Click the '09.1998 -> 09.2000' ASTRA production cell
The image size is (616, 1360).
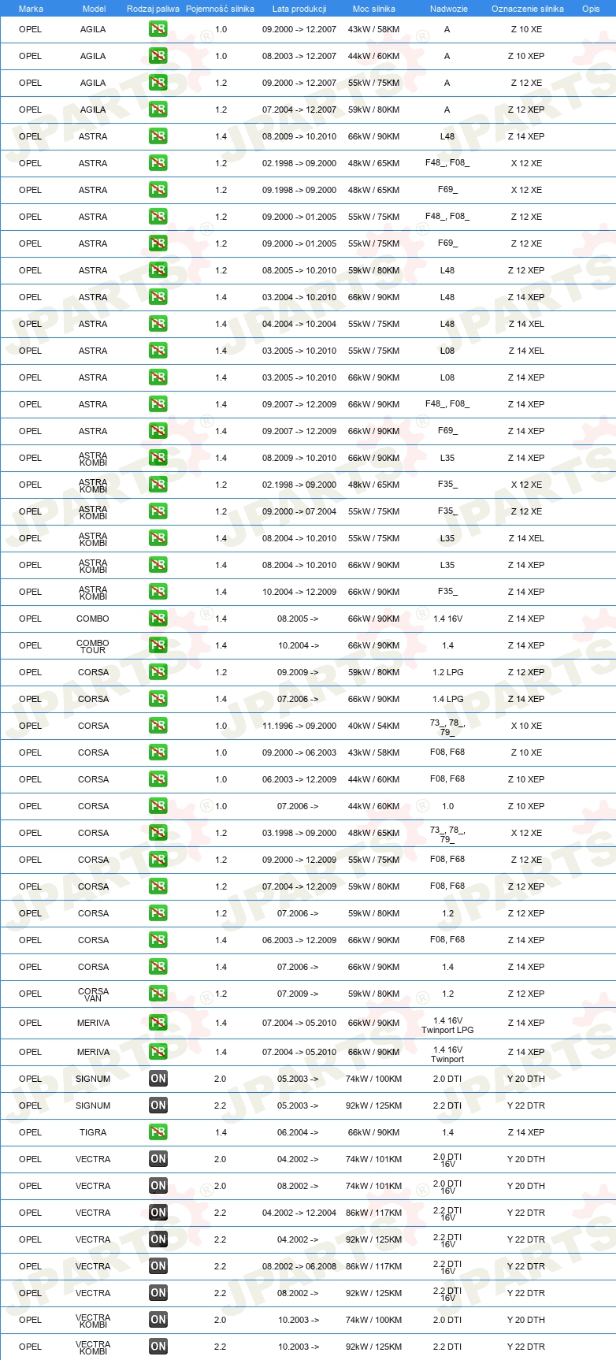coord(299,190)
